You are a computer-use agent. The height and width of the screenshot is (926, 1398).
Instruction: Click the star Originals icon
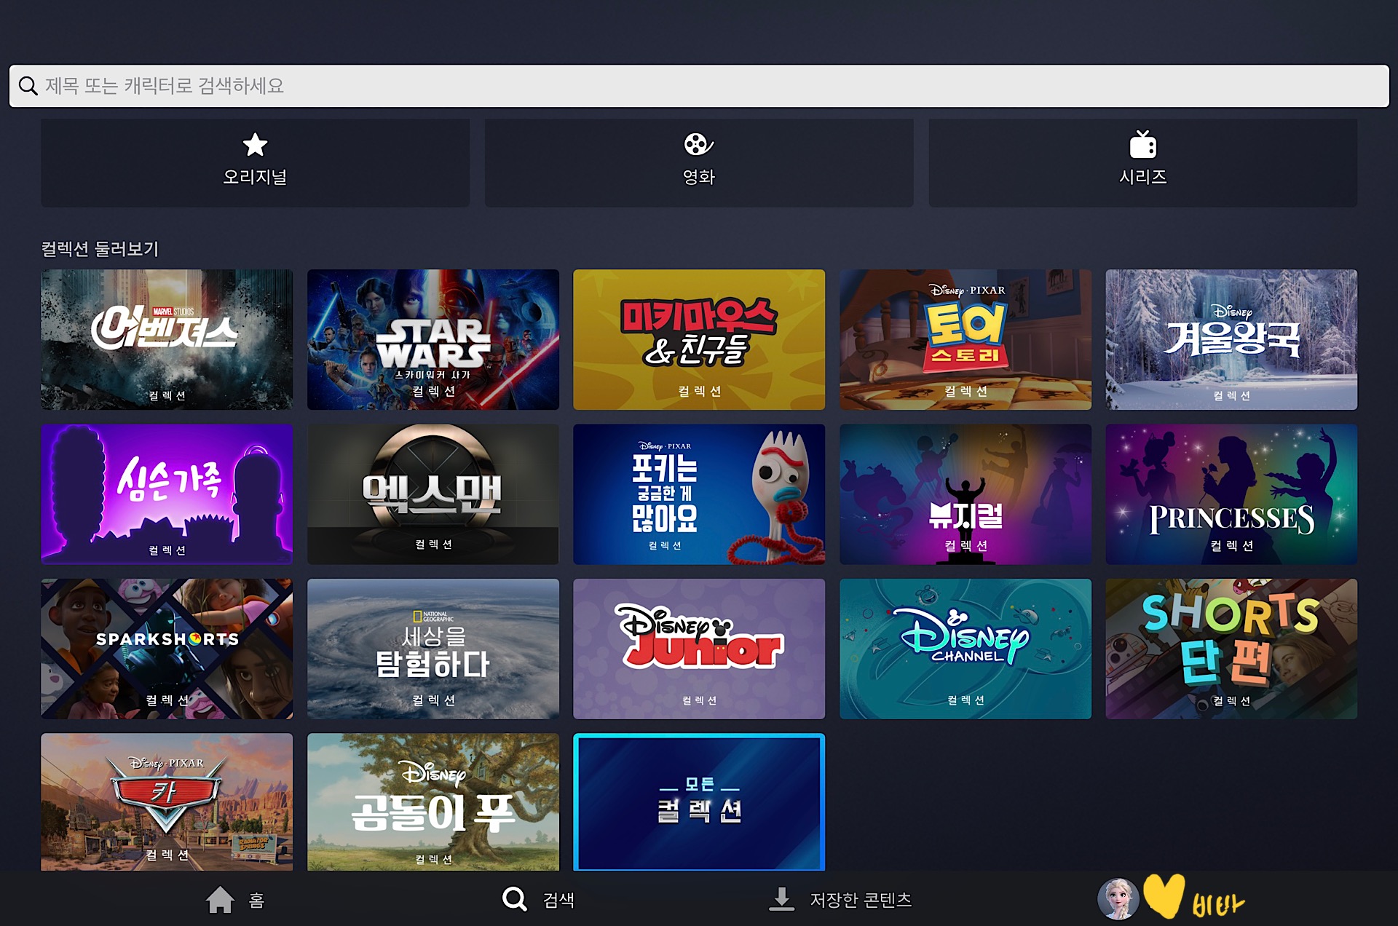pos(255,145)
